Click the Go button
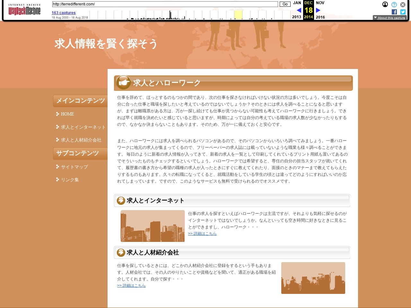This screenshot has width=411, height=308. click(285, 4)
